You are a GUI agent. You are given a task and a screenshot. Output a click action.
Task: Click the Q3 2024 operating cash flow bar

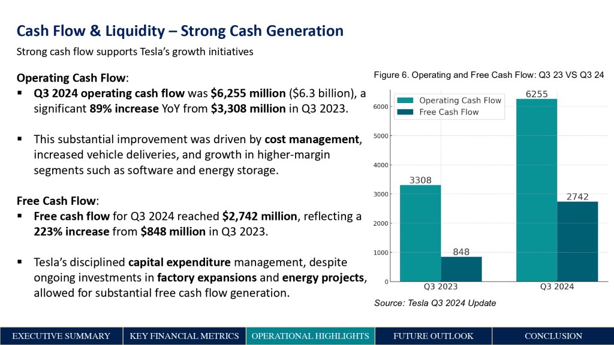click(x=537, y=190)
